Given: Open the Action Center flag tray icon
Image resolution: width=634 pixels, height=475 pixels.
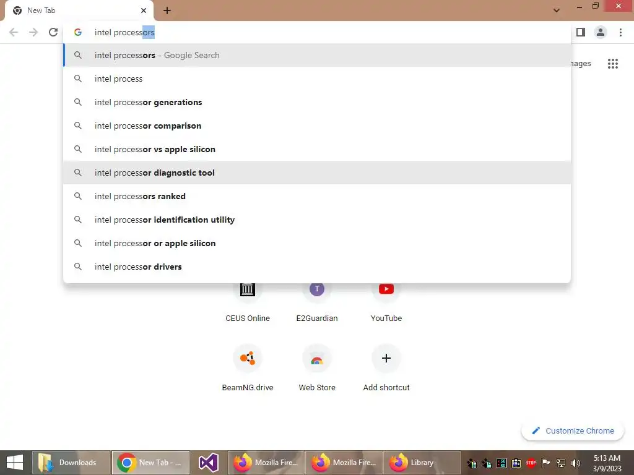Looking at the screenshot, I should (x=545, y=463).
